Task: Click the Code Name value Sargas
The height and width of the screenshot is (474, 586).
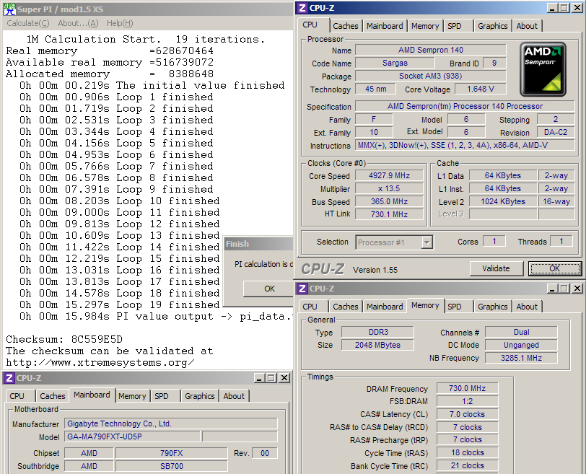Action: point(395,63)
